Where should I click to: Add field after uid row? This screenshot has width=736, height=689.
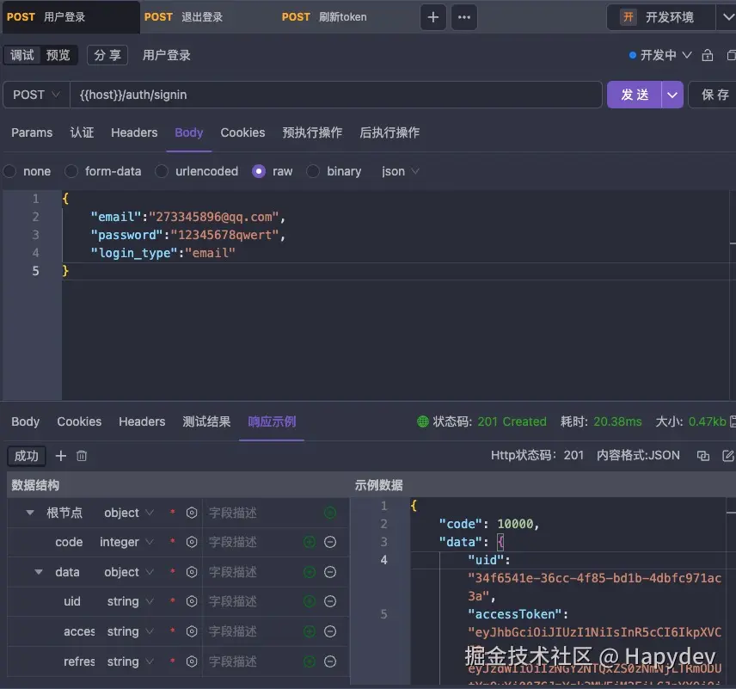click(x=310, y=601)
